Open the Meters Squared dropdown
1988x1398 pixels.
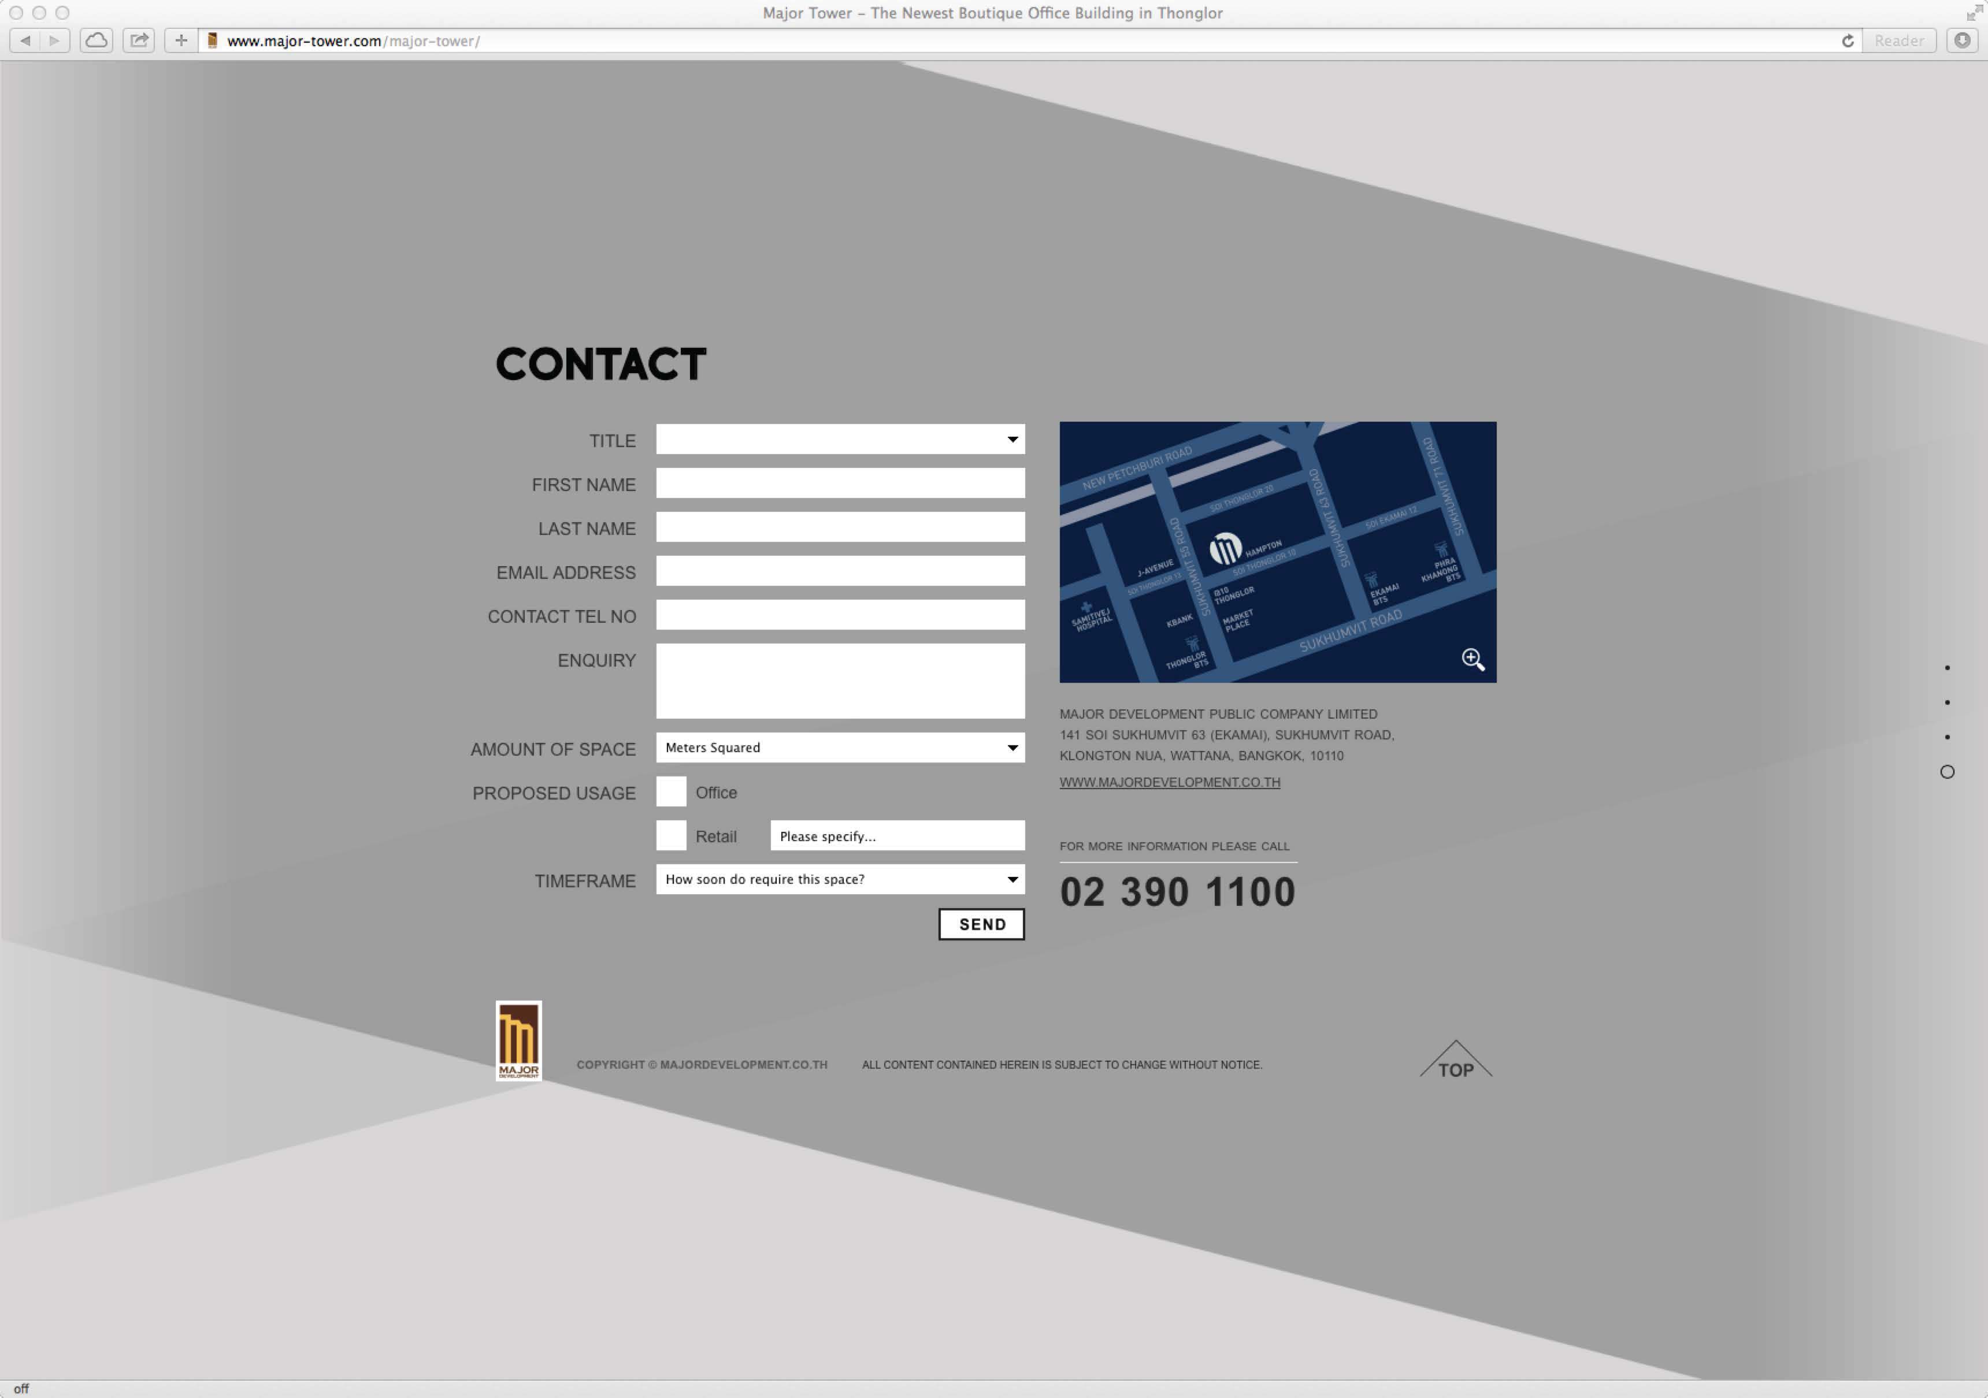[840, 748]
